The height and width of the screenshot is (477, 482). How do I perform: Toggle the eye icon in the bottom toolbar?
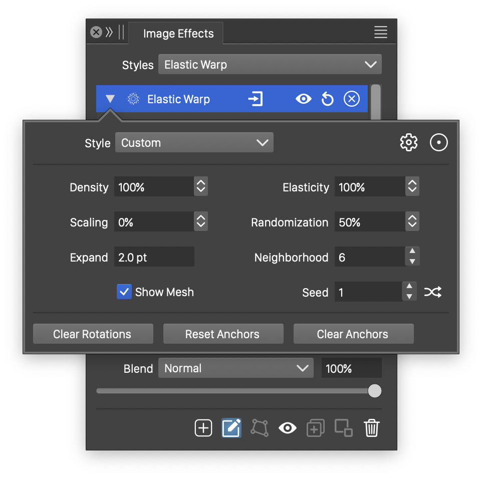coord(287,428)
